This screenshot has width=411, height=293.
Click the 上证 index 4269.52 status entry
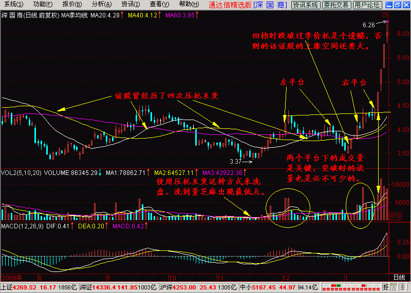(x=39, y=286)
